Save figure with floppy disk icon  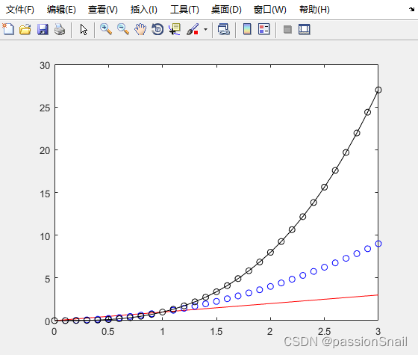click(x=43, y=29)
